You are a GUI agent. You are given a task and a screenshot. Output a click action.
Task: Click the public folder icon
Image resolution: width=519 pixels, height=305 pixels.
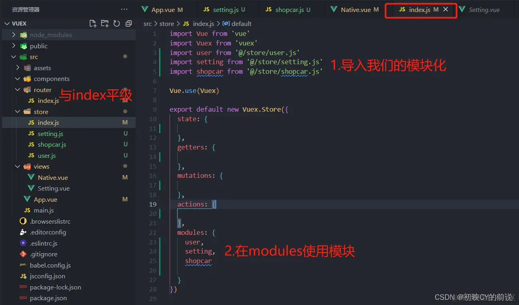point(24,46)
